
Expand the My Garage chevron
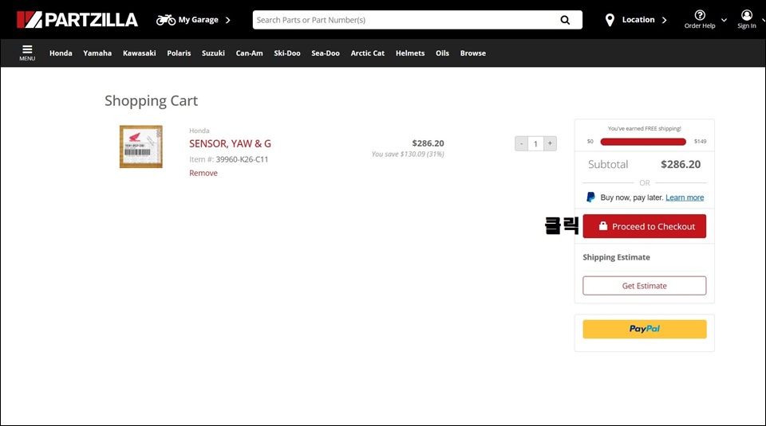227,20
